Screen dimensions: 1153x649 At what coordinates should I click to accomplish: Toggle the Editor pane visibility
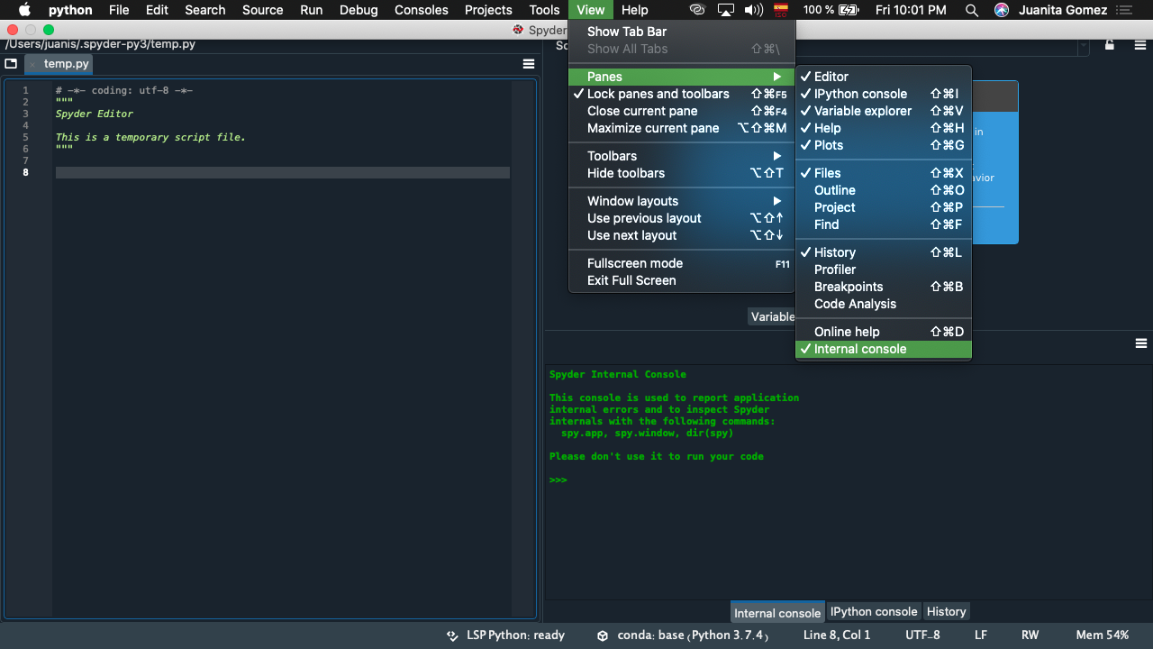click(x=884, y=77)
